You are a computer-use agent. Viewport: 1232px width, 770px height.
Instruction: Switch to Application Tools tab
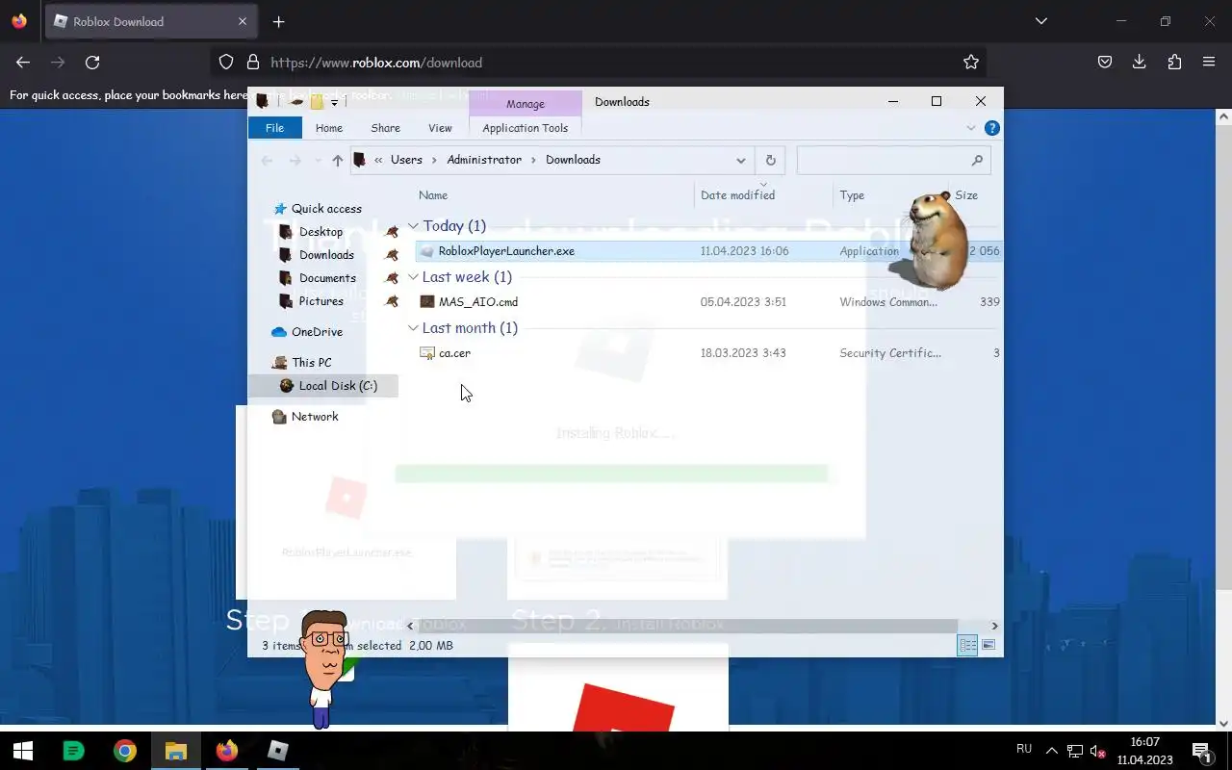[526, 128]
